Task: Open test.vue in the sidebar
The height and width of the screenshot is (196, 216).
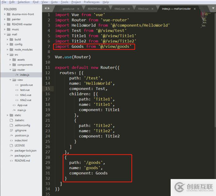Action: (25, 90)
